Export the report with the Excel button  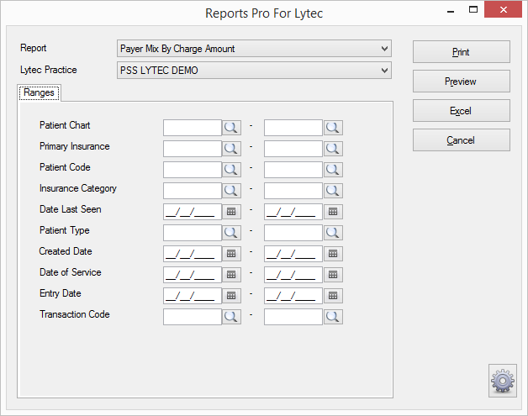(462, 110)
